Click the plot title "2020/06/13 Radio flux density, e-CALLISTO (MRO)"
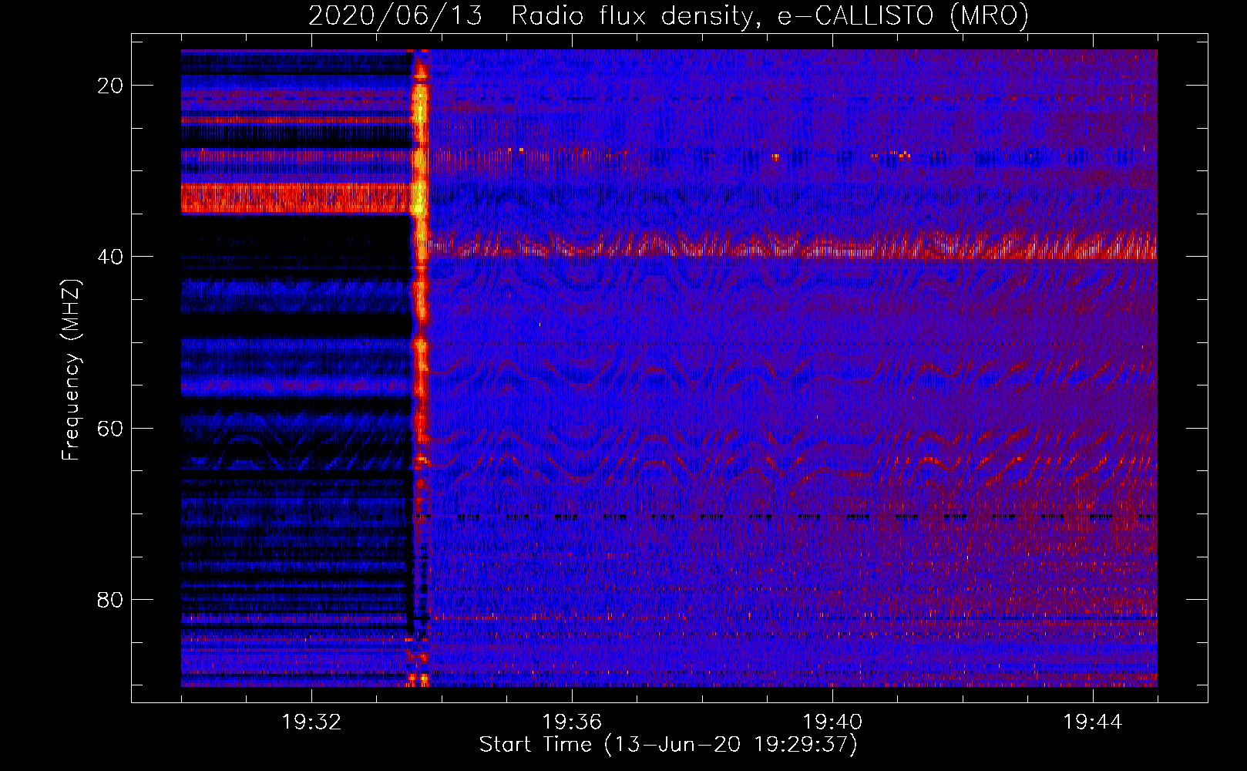Viewport: 1247px width, 771px height. tap(668, 15)
